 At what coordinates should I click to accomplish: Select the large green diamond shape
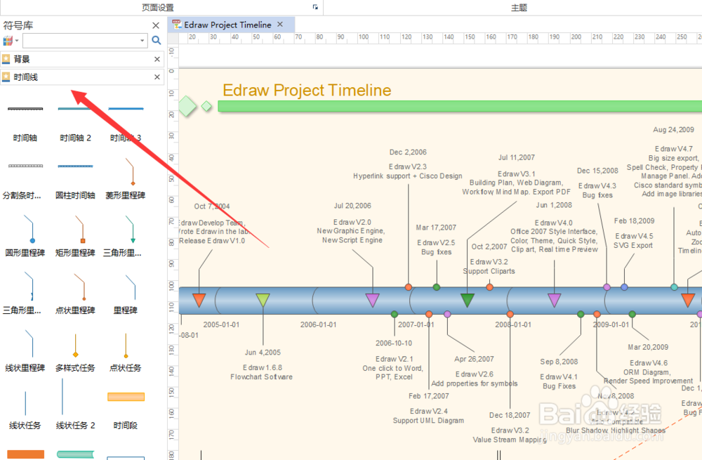[x=187, y=106]
